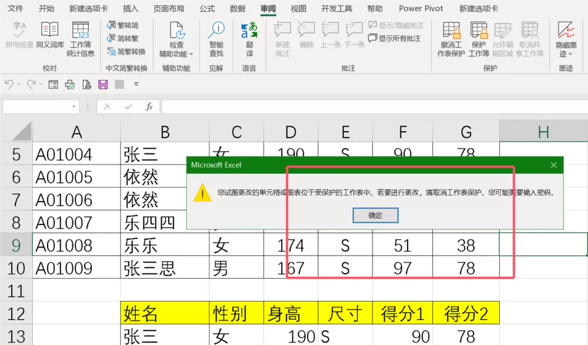Toggle 显示所有批注 show all comments

pos(395,38)
